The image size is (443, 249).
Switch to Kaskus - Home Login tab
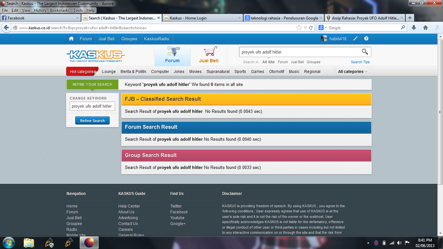point(202,18)
